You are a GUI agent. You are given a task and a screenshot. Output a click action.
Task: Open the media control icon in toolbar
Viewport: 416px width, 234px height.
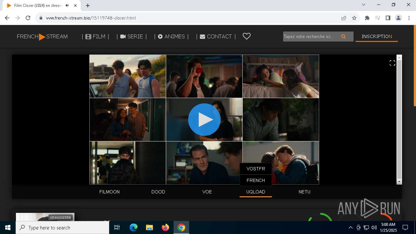click(378, 18)
